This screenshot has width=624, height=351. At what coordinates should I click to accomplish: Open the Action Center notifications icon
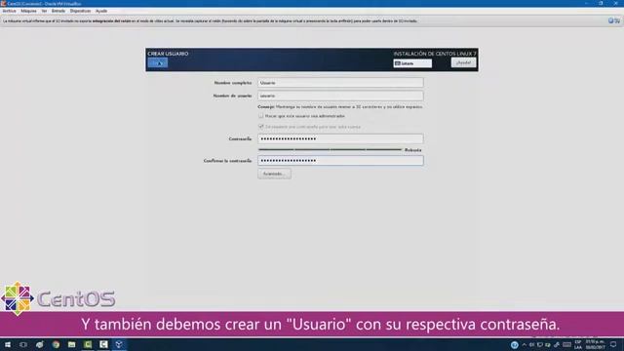coord(613,344)
